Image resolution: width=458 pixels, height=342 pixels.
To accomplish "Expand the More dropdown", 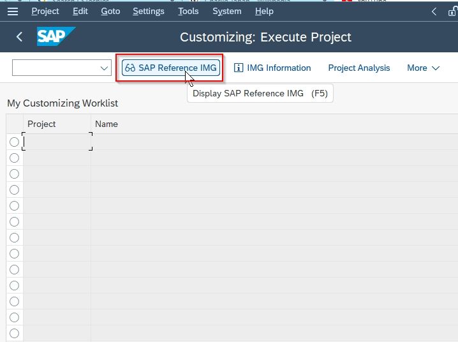I will 424,68.
